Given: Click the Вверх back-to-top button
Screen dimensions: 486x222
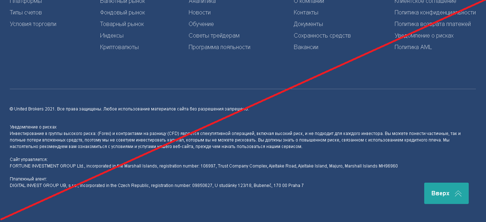Looking at the screenshot, I should pyautogui.click(x=446, y=193).
